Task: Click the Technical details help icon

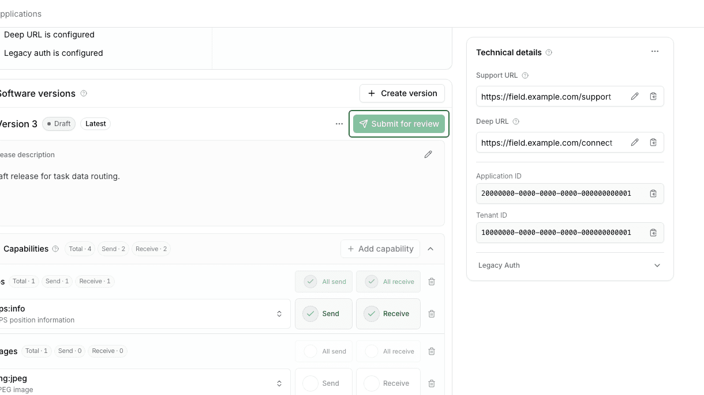Action: 549,52
